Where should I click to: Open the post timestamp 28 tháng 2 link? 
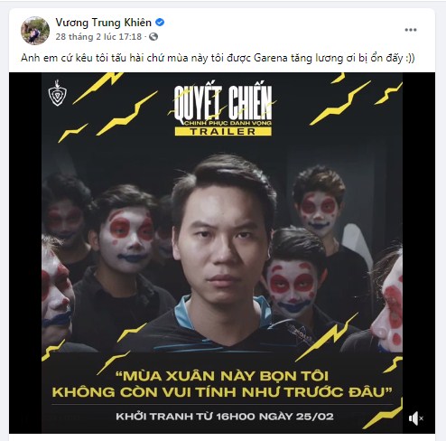coord(98,37)
